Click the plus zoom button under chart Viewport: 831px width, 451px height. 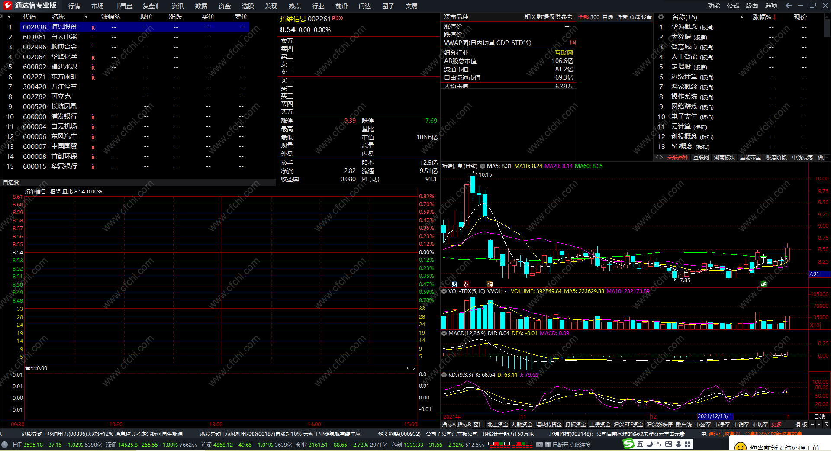click(812, 425)
